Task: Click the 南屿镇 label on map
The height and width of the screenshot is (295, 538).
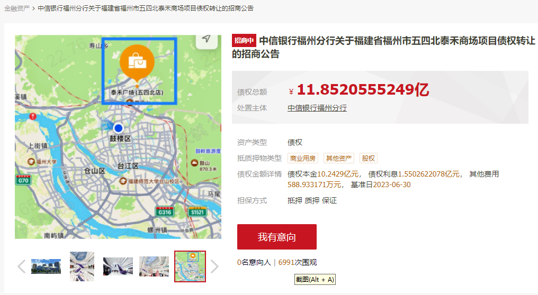Action: click(x=54, y=236)
